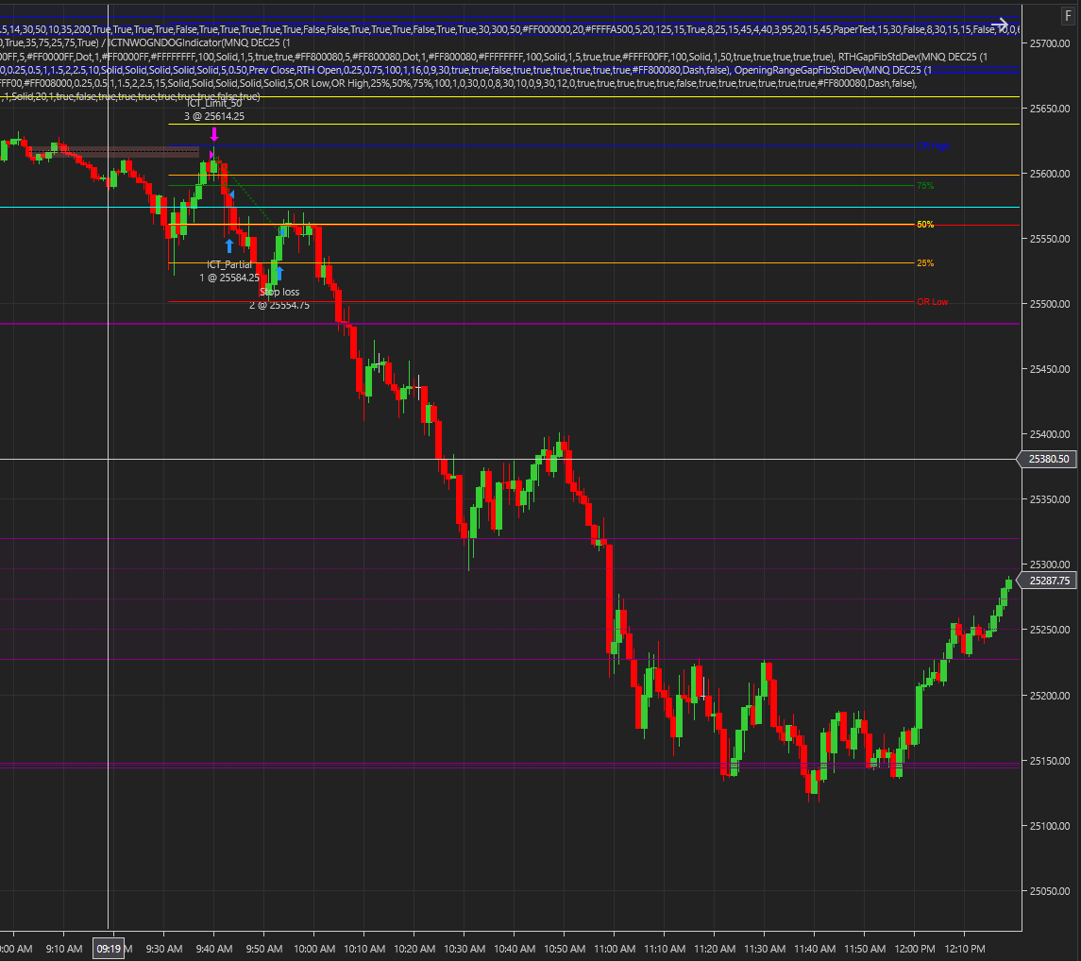Screen dimensions: 1081x961
Task: Click the 25380.50 crosshair price marker
Action: (1047, 459)
